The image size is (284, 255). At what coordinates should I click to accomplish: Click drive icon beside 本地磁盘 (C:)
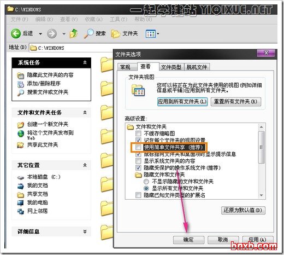tap(21, 177)
